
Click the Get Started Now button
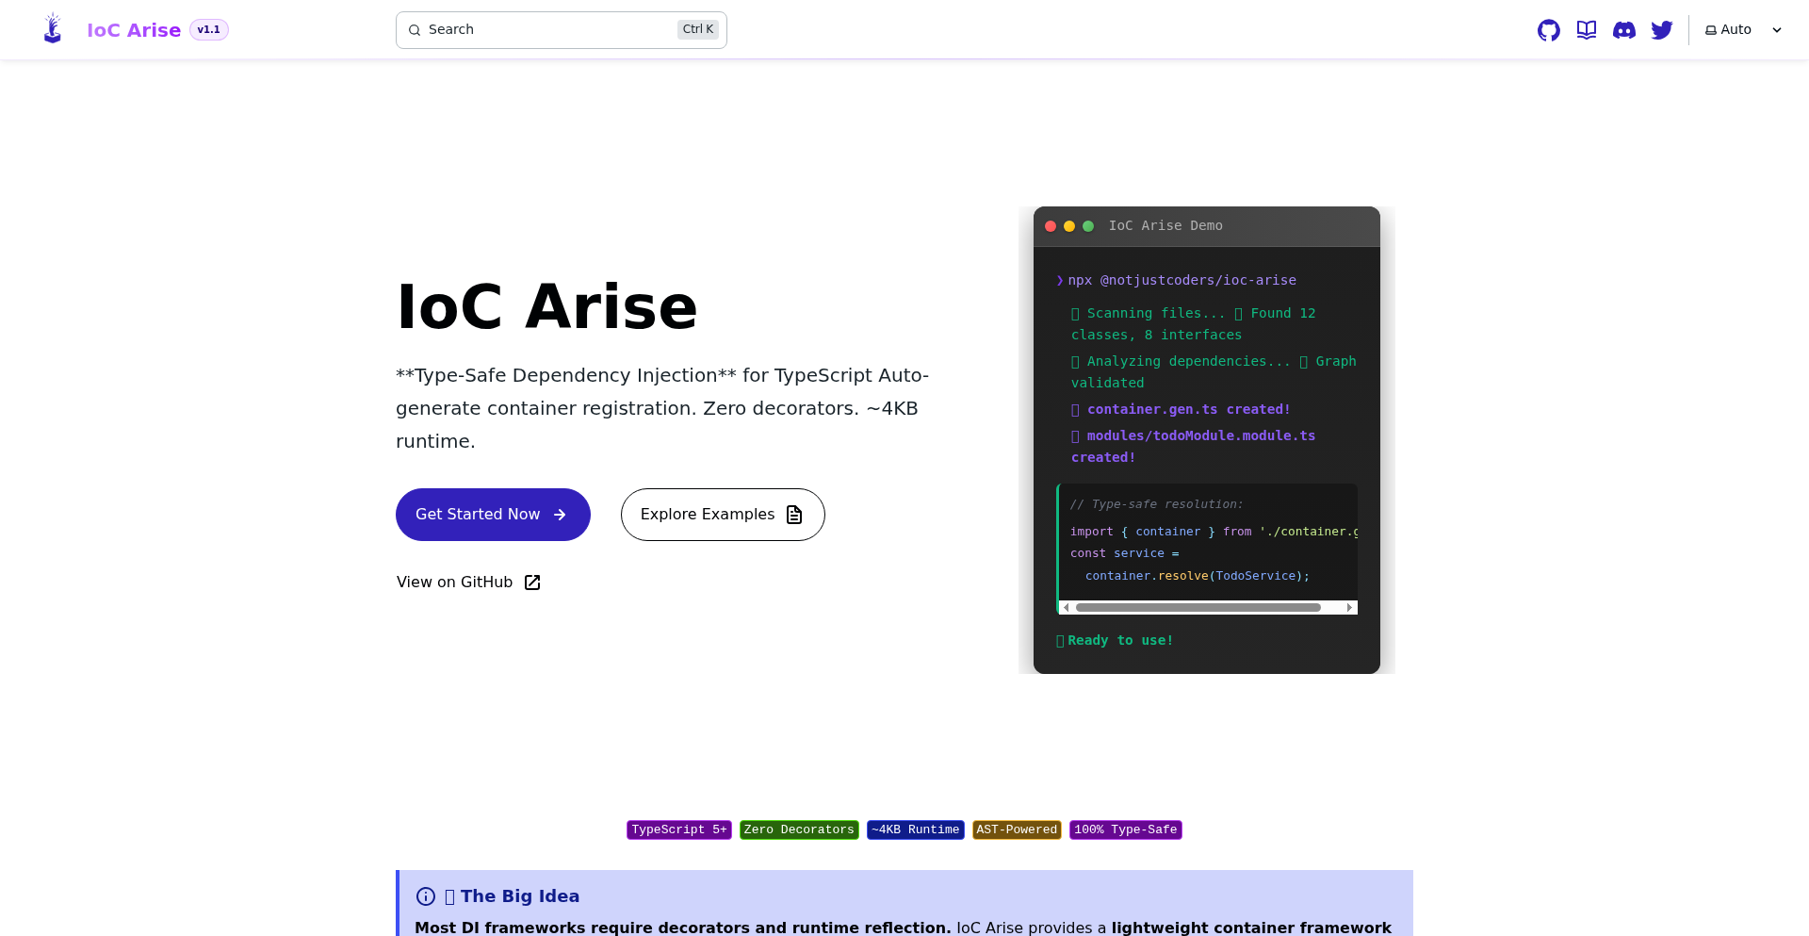(492, 515)
